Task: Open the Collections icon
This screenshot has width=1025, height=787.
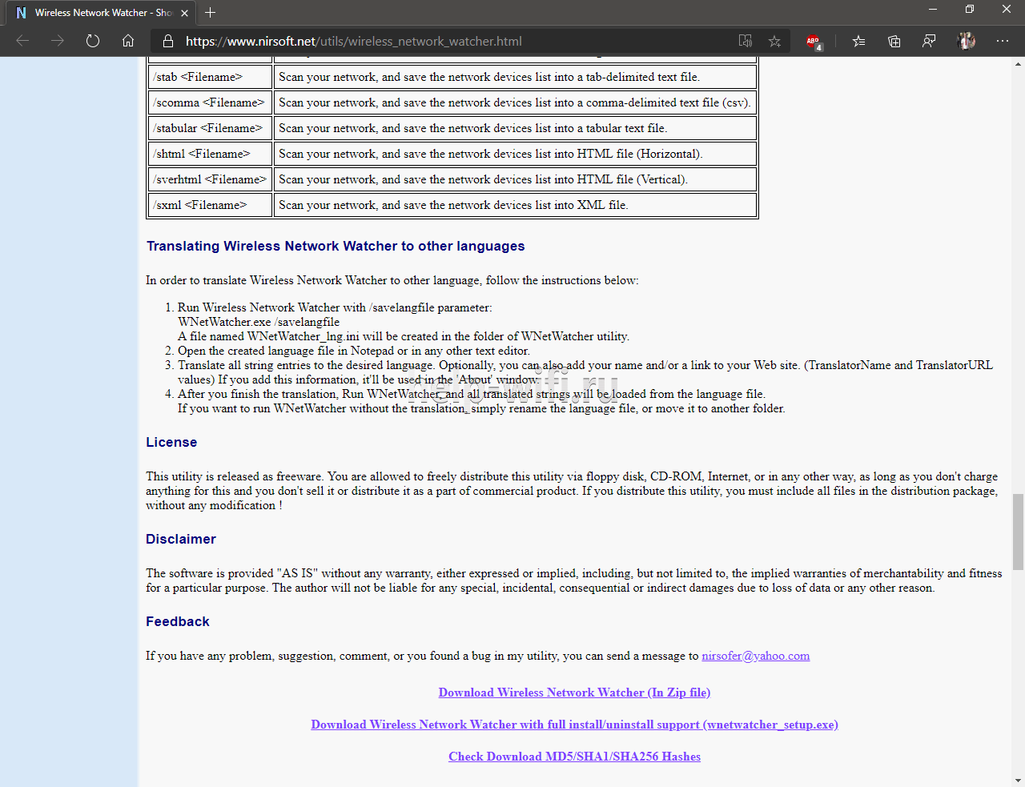Action: tap(894, 41)
